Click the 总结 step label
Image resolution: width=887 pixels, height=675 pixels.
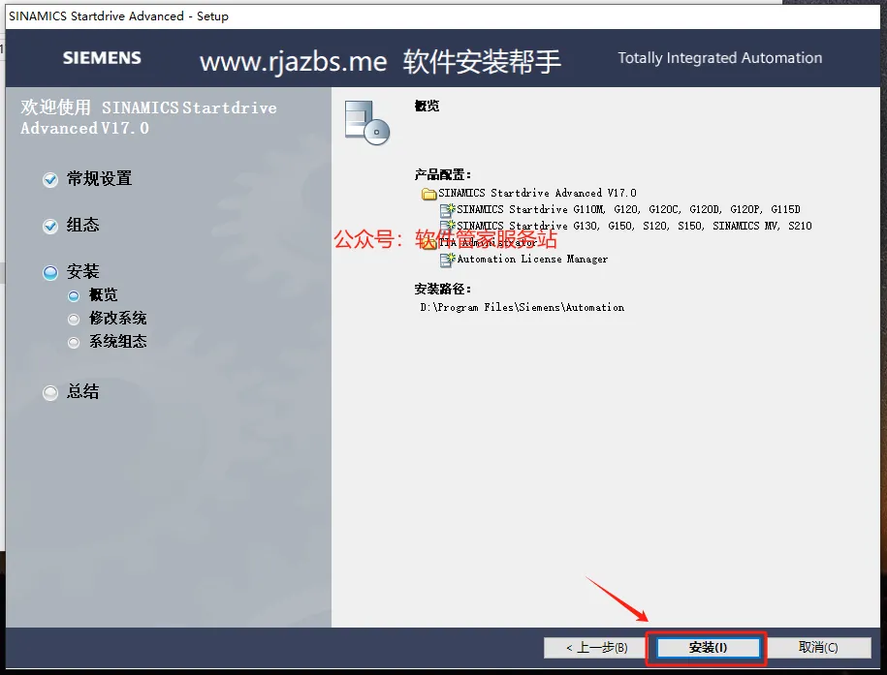(82, 391)
